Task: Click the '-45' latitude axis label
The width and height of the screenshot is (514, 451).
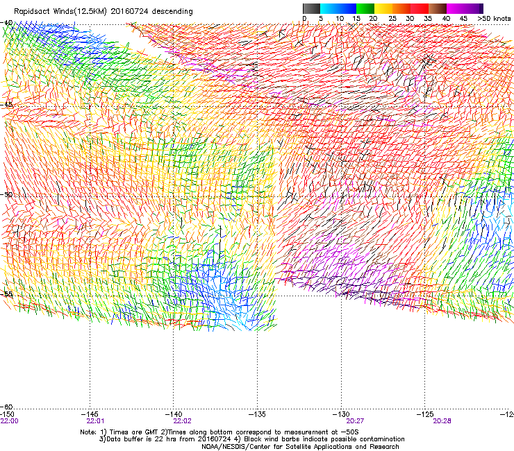Action: (x=6, y=105)
